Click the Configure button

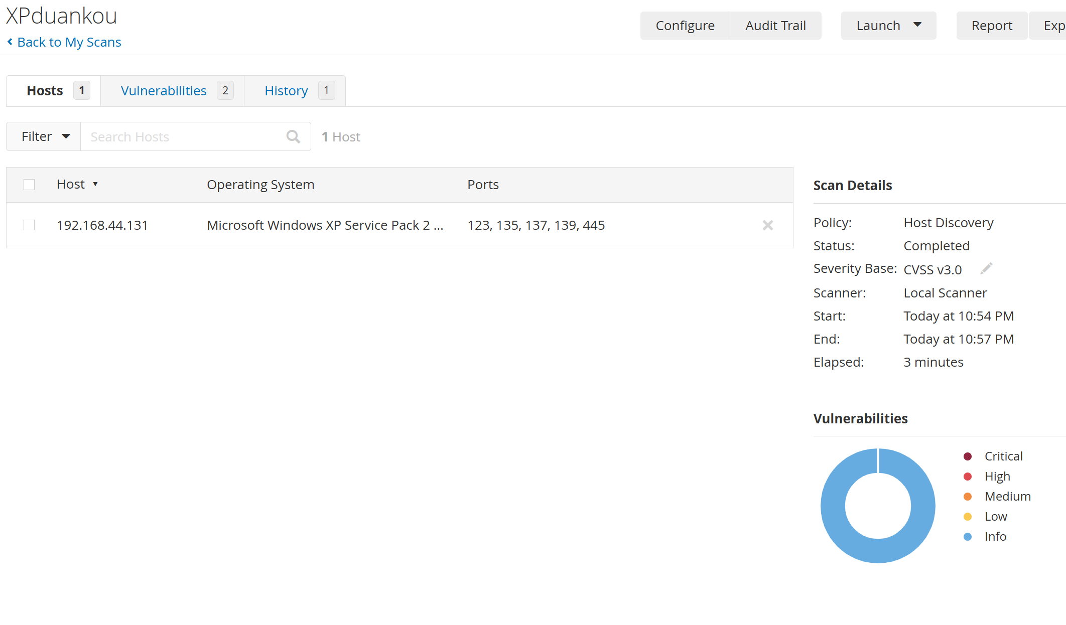pos(685,26)
